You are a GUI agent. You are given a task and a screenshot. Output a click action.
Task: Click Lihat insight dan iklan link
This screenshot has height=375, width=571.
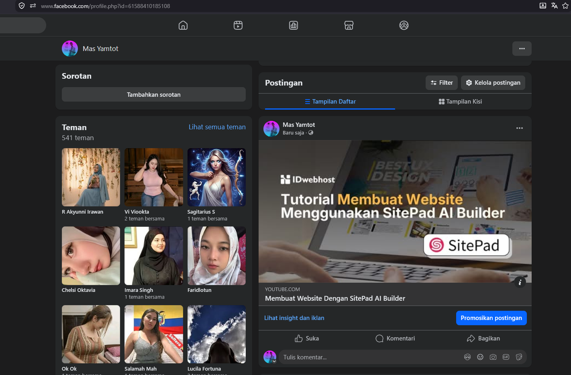click(x=294, y=318)
